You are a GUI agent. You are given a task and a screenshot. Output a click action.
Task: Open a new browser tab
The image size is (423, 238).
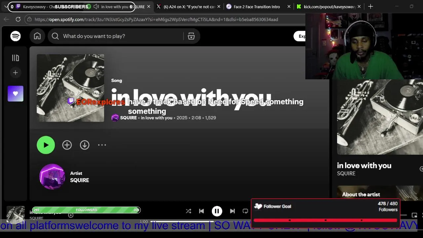(370, 7)
